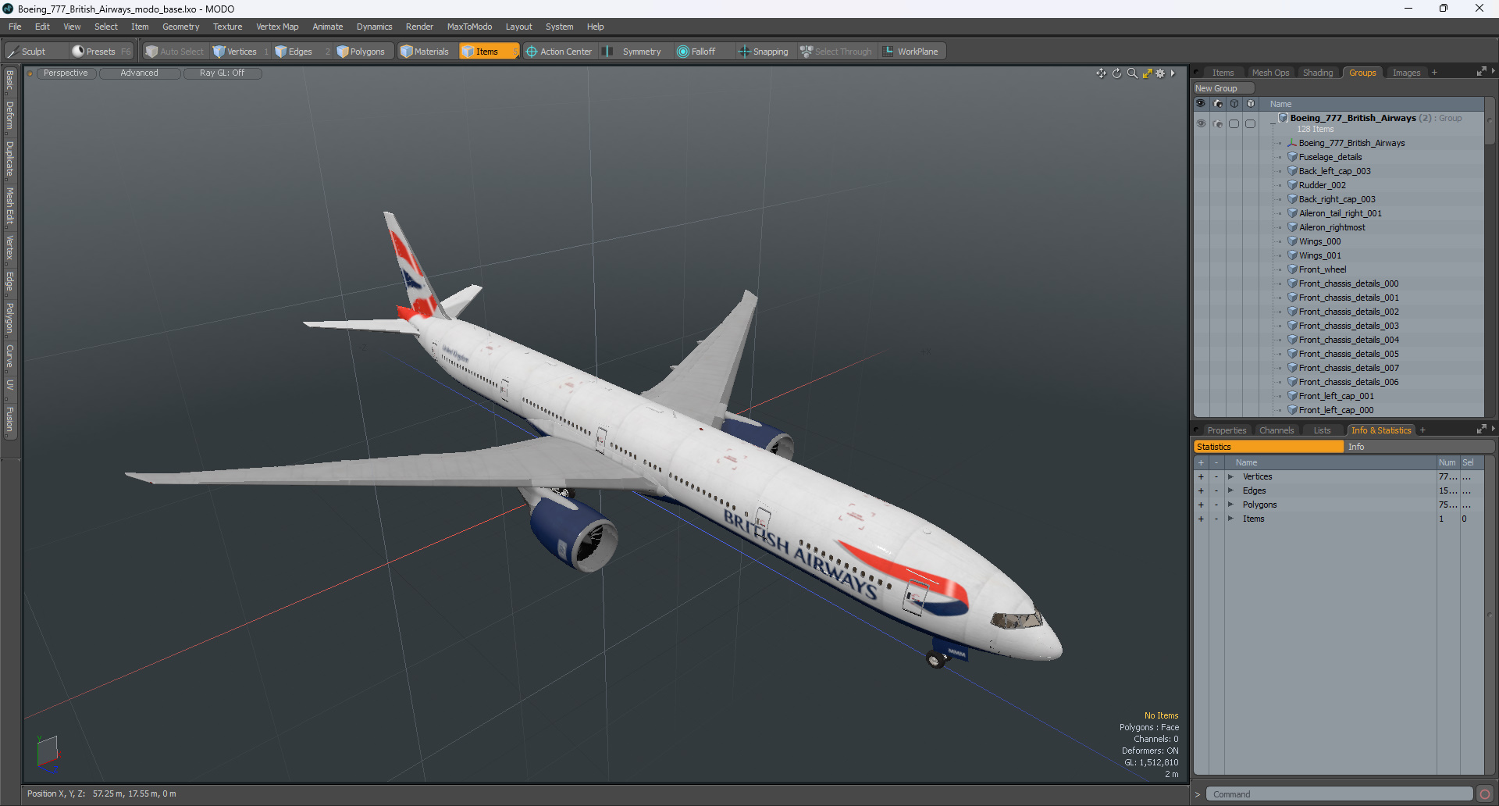Click the Fuselage_details mesh cube icon
The image size is (1499, 806).
point(1292,157)
